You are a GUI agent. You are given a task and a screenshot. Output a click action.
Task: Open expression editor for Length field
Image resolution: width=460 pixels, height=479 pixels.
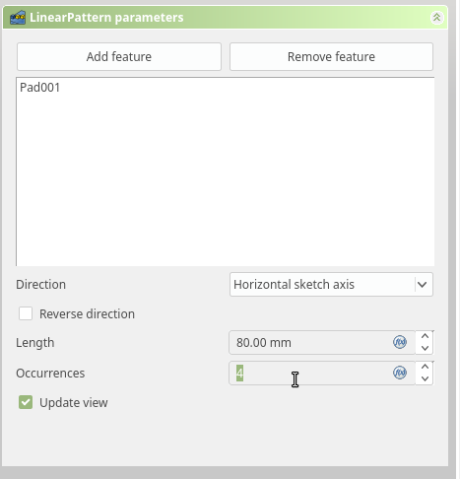400,342
